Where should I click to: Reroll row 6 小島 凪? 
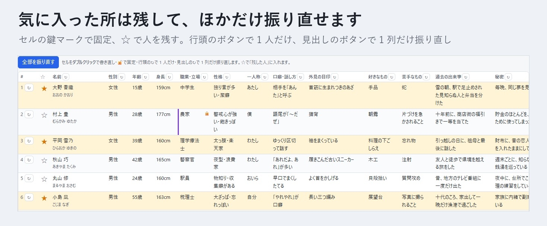click(29, 197)
